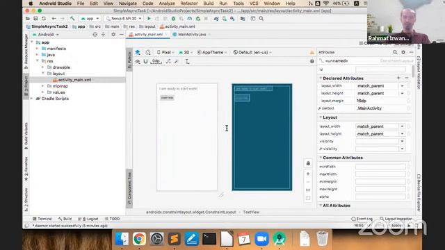
Task: Click the pan hand tool in design canvas
Action: (x=308, y=163)
